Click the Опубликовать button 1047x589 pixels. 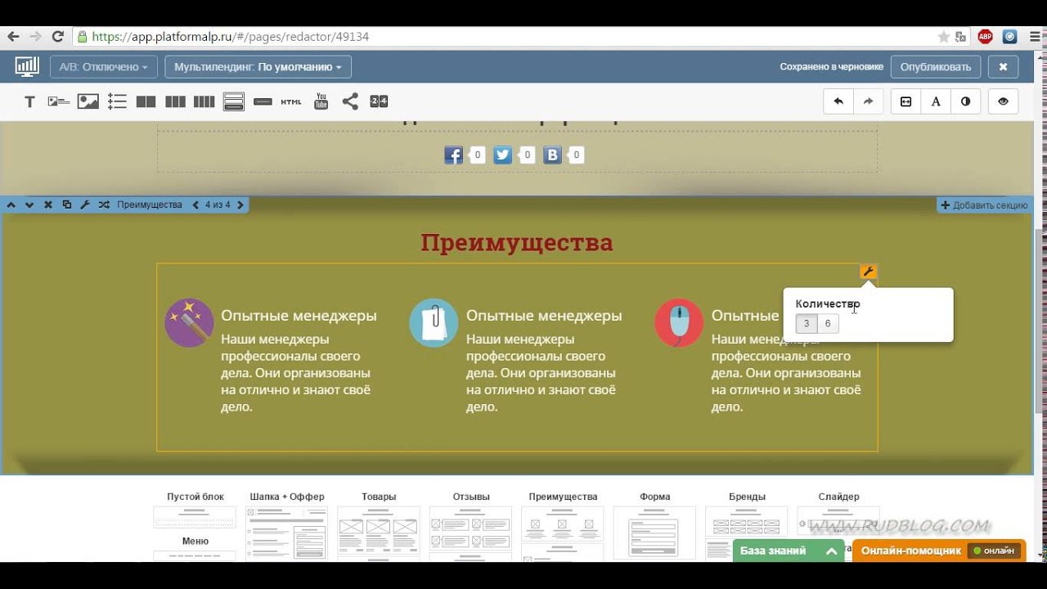click(x=936, y=67)
